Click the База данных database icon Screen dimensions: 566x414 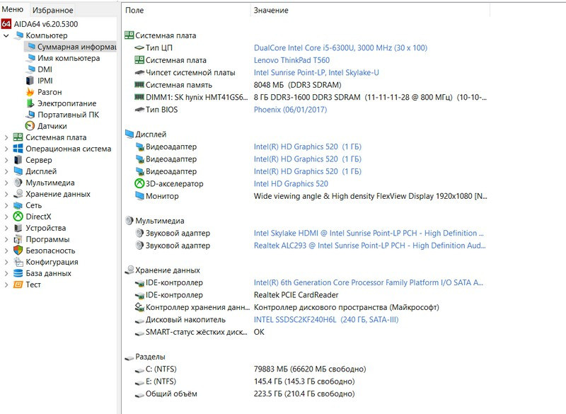18,273
